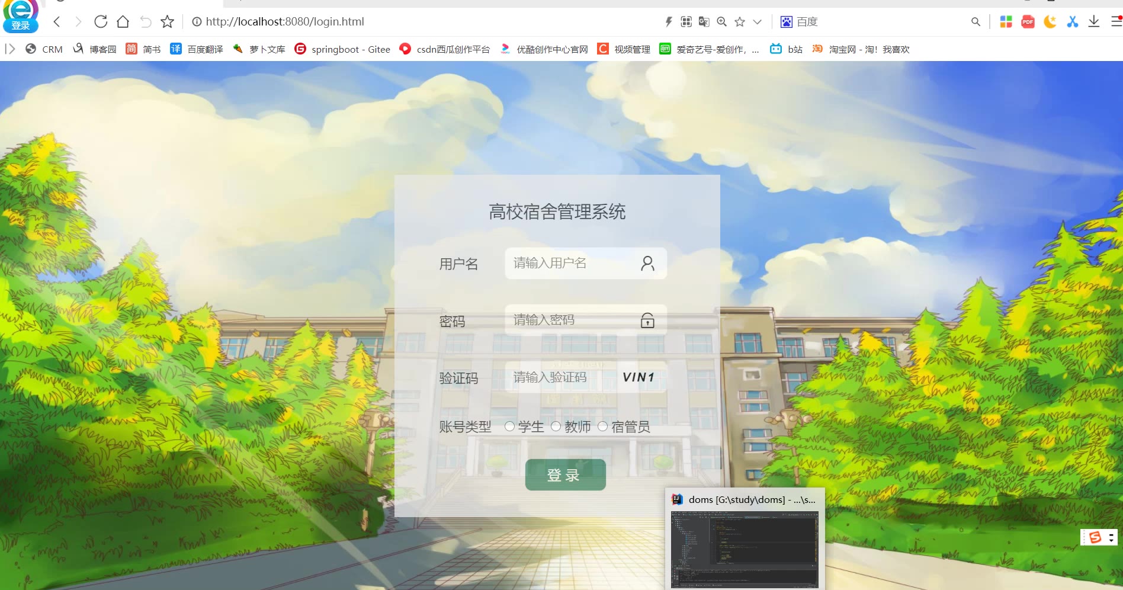Select the 教师 account type radio
Screen dimensions: 1123x590
(x=556, y=427)
